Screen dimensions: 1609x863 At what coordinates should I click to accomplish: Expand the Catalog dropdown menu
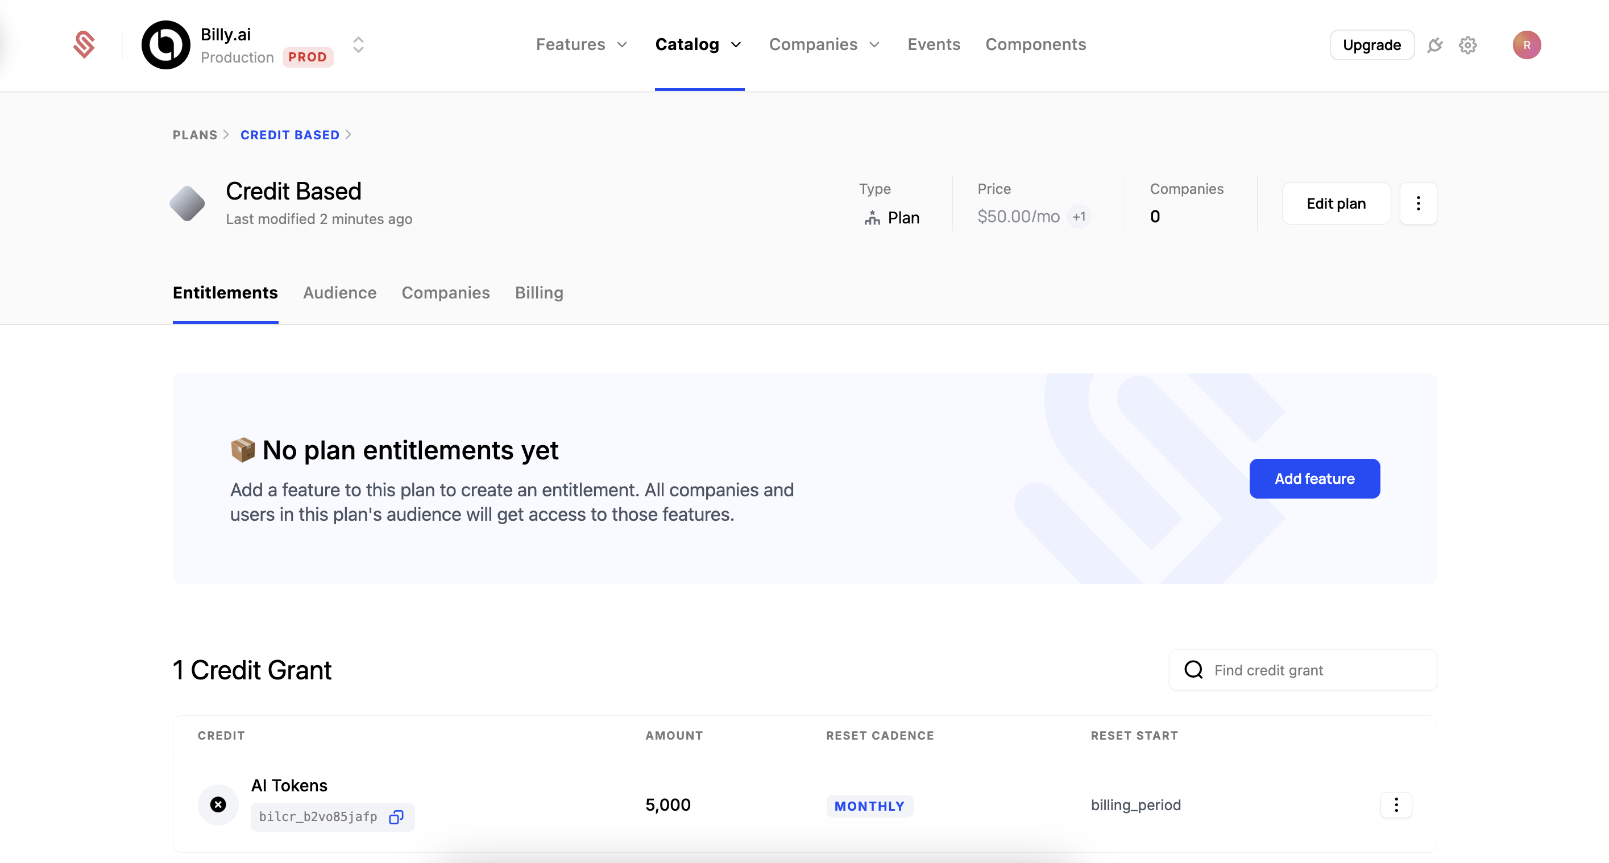pyautogui.click(x=698, y=44)
